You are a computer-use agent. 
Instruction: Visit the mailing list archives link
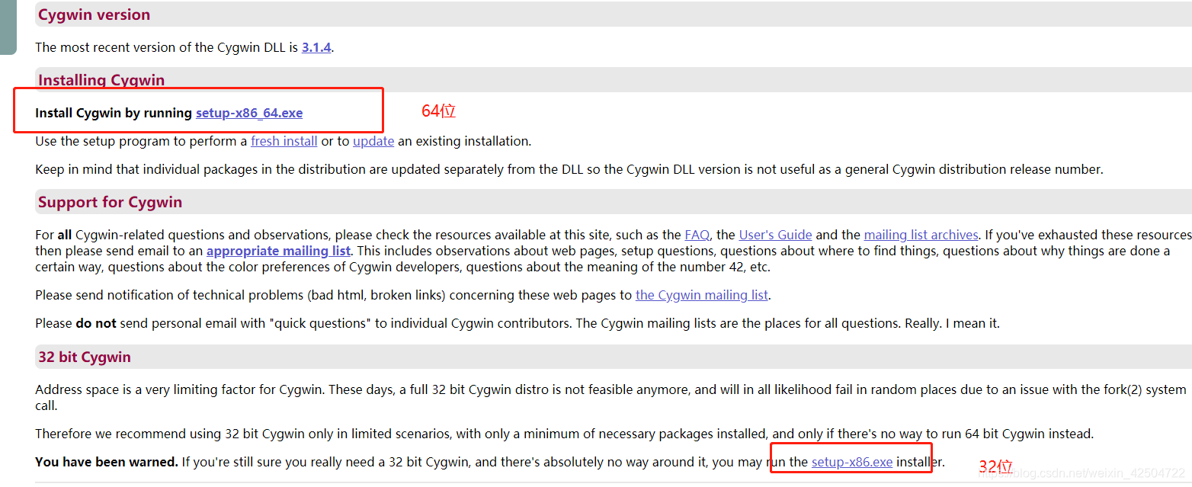click(921, 235)
